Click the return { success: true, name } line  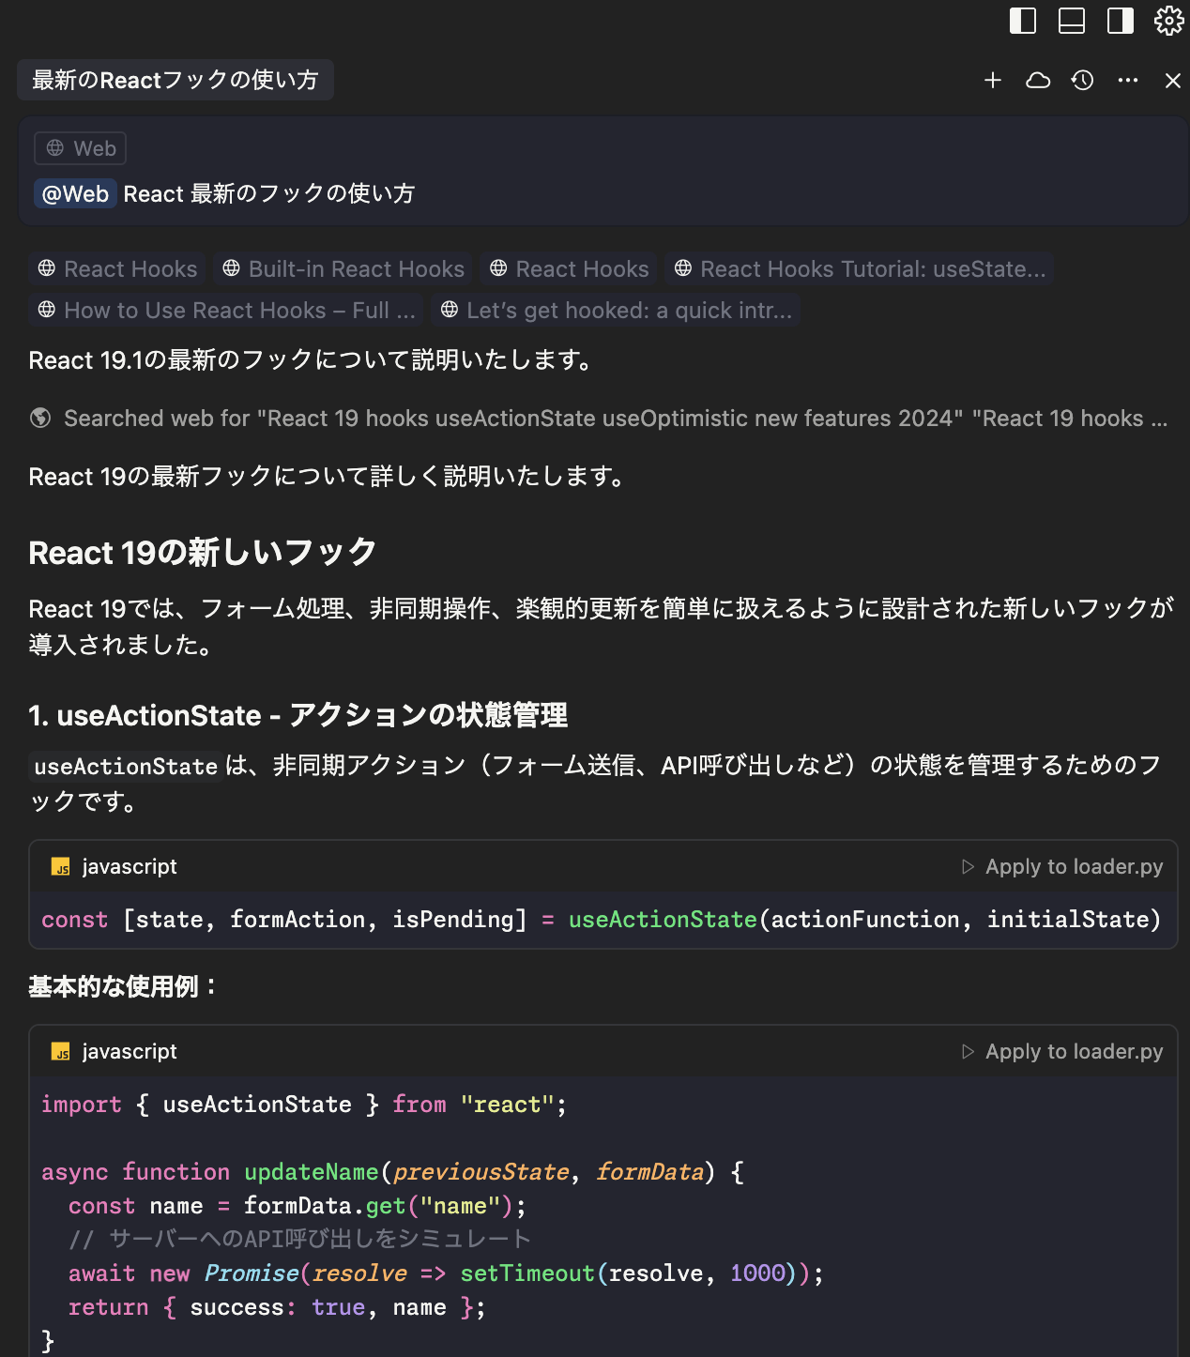[277, 1307]
